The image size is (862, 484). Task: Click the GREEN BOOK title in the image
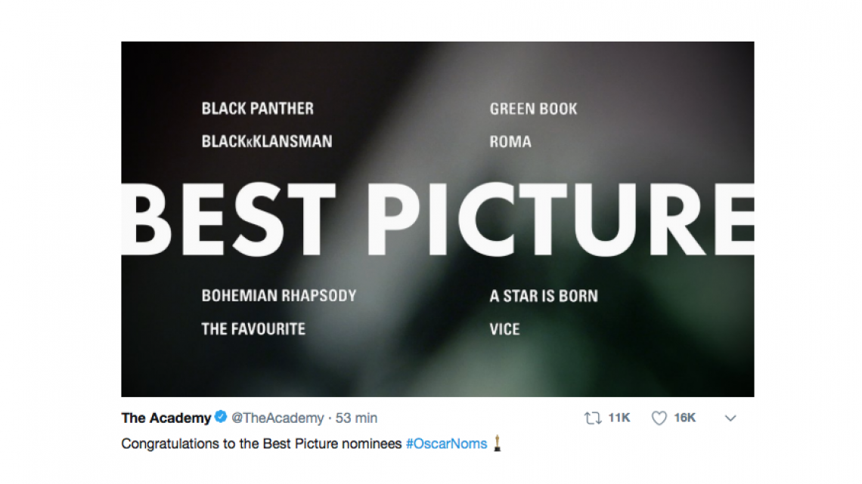pos(533,109)
